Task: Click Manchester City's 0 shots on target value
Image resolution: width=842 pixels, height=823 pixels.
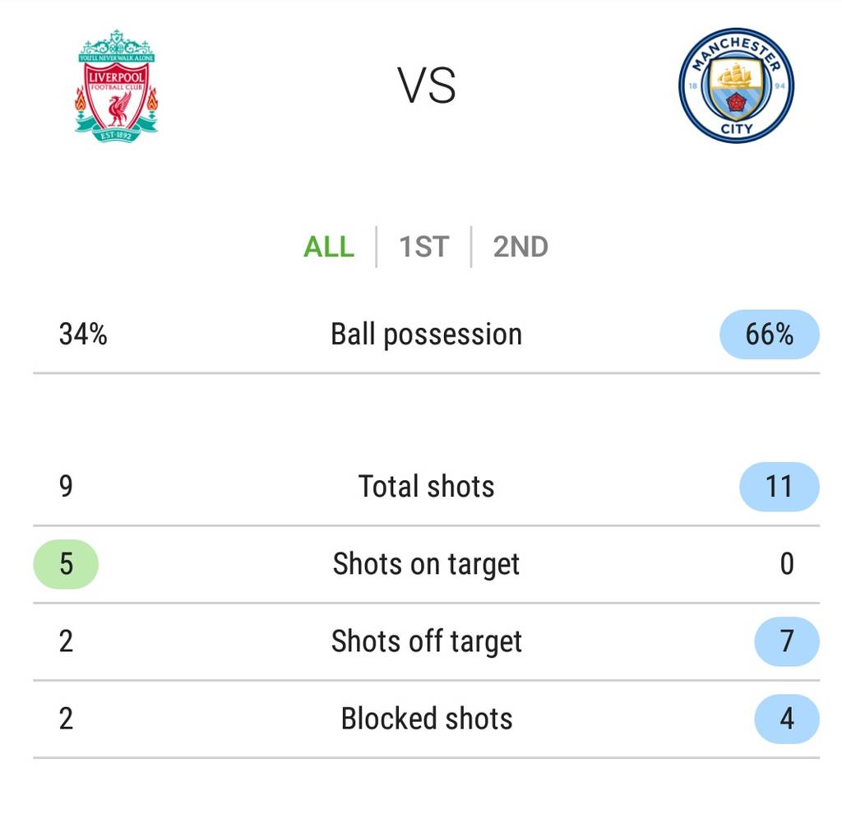Action: coord(787,564)
